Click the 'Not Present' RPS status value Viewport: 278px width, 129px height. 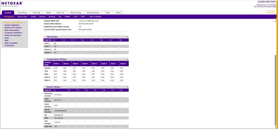coord(58,118)
